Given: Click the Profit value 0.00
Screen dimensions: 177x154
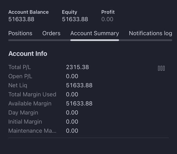Looking at the screenshot, I should (x=107, y=19).
